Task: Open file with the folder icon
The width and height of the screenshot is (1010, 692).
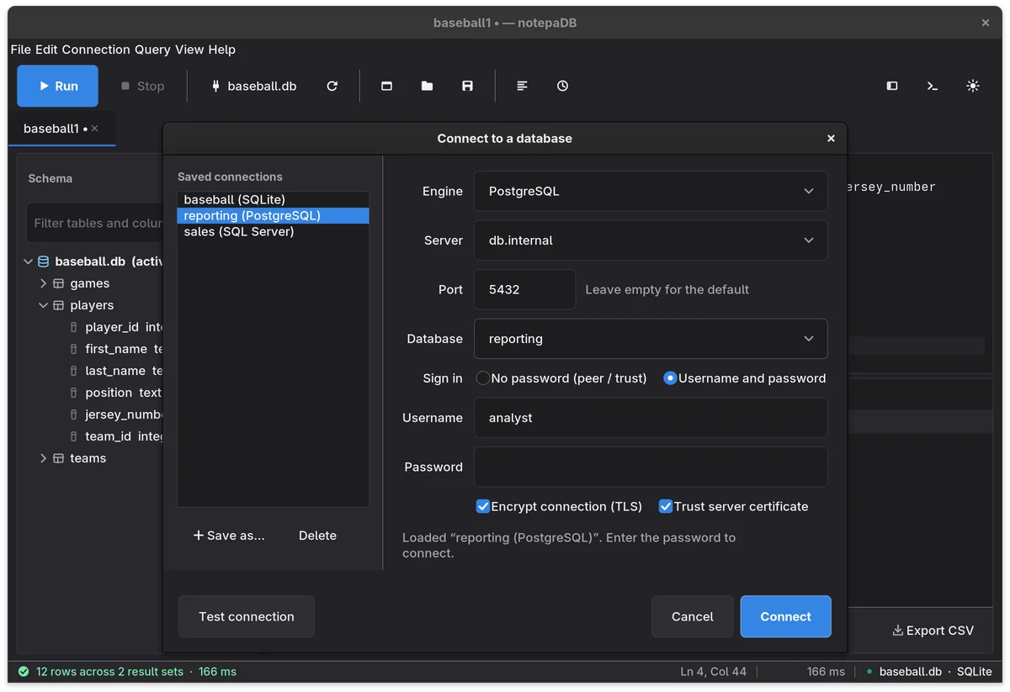Action: pos(428,86)
